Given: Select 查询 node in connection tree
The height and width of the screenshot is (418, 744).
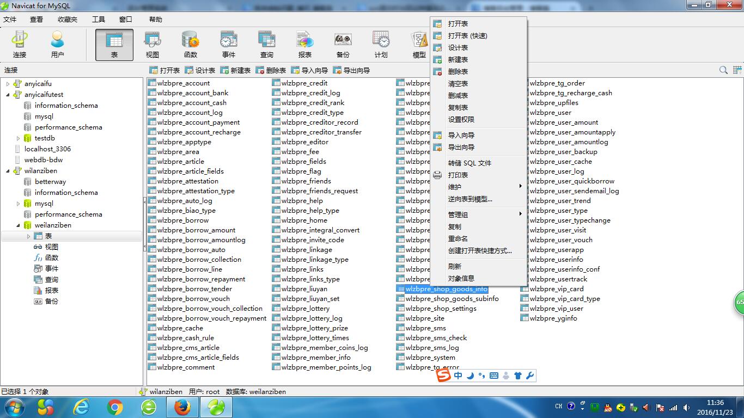Looking at the screenshot, I should tap(52, 280).
